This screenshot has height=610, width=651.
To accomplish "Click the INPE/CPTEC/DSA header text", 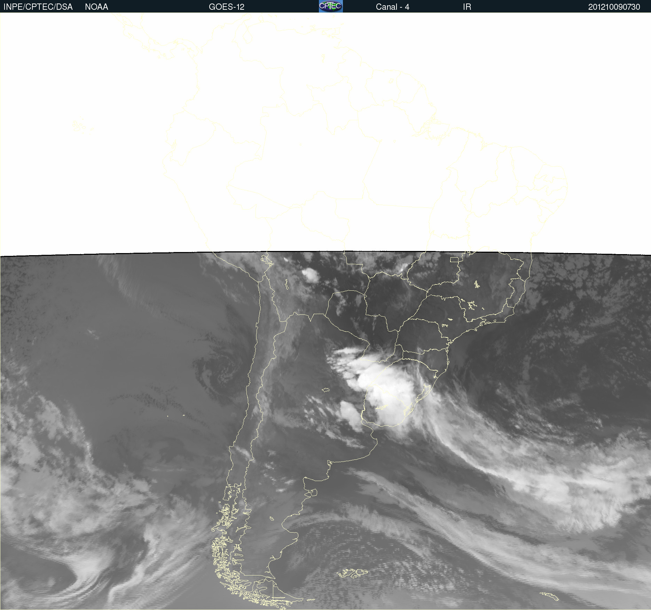I will 38,7.
